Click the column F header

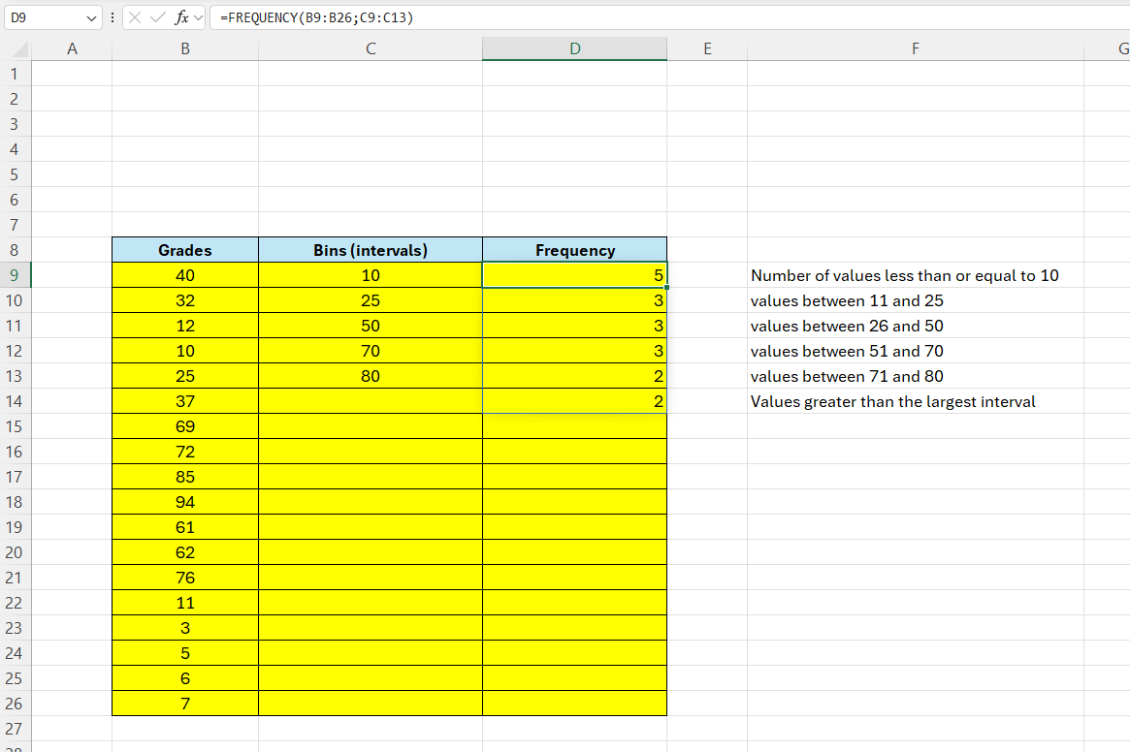tap(915, 48)
